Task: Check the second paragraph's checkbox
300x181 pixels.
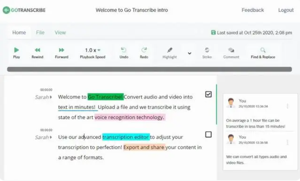Action: [208, 135]
